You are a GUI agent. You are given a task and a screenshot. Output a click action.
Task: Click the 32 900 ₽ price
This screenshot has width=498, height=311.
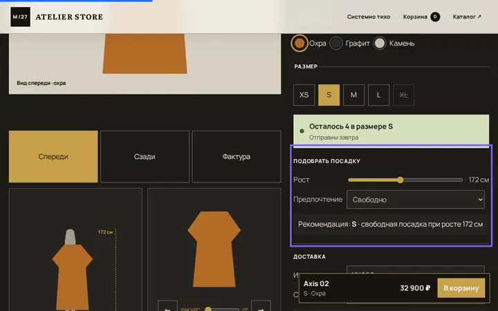415,288
